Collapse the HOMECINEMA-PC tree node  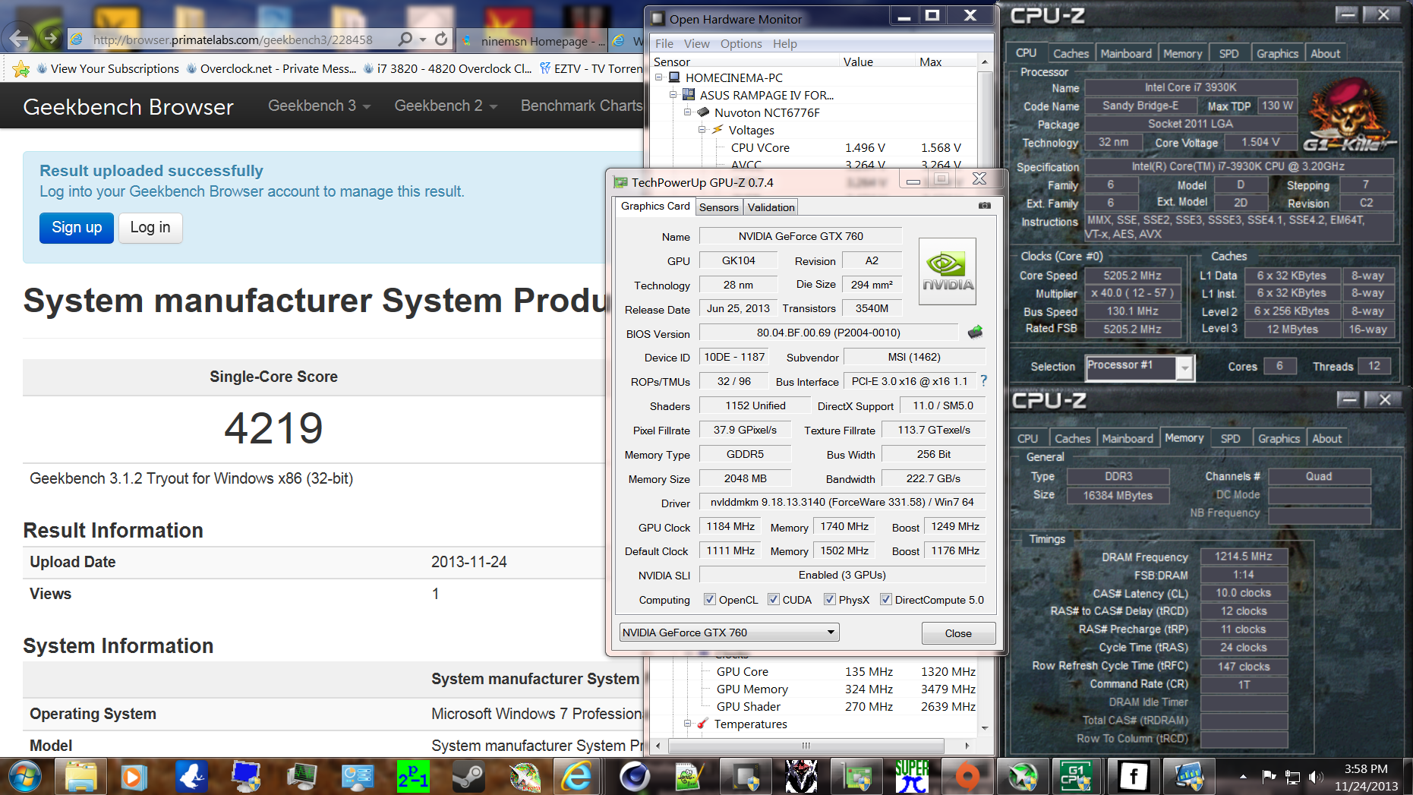659,77
